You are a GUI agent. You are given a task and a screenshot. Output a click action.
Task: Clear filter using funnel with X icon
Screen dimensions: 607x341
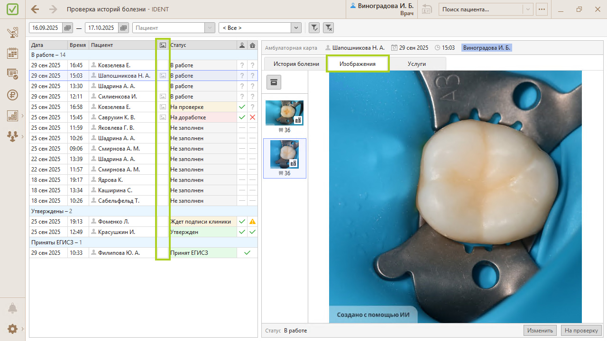tap(328, 28)
